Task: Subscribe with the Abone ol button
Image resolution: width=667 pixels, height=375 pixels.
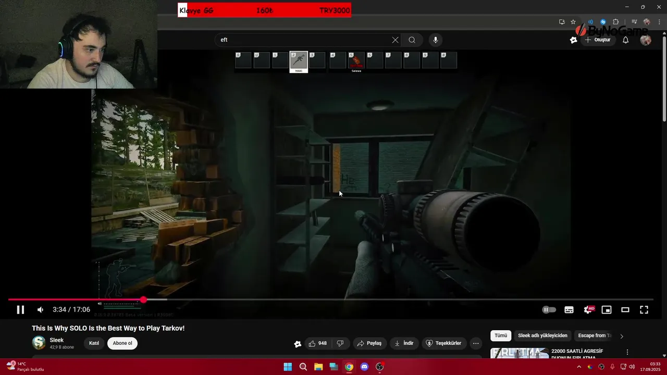Action: coord(122,343)
